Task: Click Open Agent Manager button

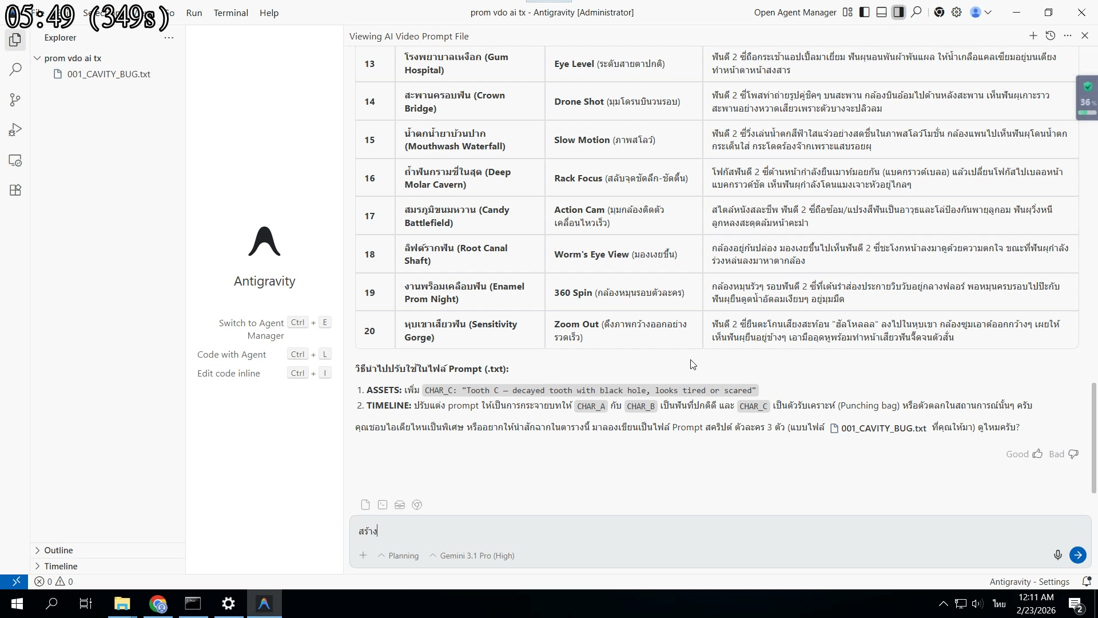Action: (795, 13)
